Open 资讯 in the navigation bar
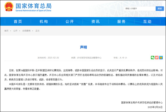The height and width of the screenshot is (112, 166). 95,22
